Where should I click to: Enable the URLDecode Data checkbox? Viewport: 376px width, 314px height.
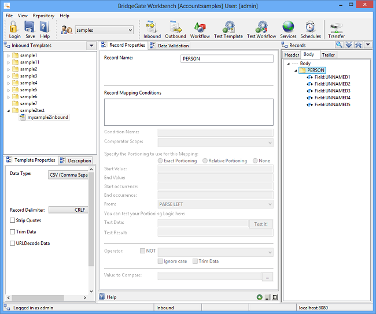coord(13,243)
